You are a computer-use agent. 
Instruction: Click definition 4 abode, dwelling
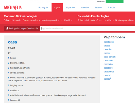point(16,73)
